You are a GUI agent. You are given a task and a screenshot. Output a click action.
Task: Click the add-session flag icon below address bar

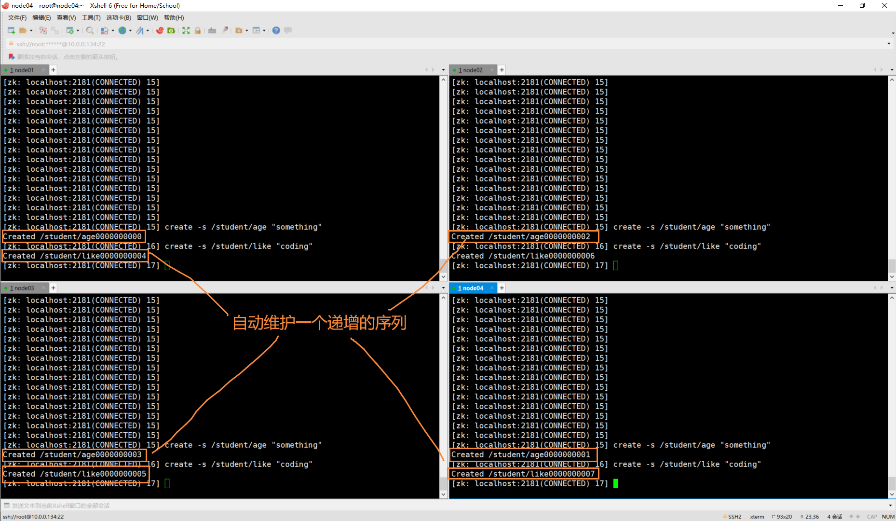[x=12, y=57]
